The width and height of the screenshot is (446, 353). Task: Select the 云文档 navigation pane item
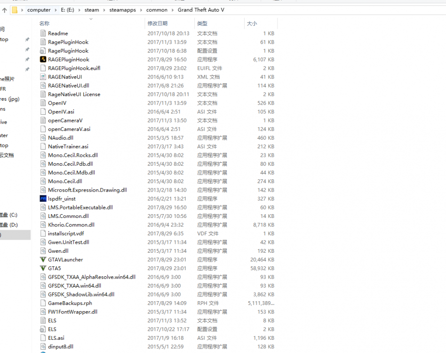coord(7,155)
